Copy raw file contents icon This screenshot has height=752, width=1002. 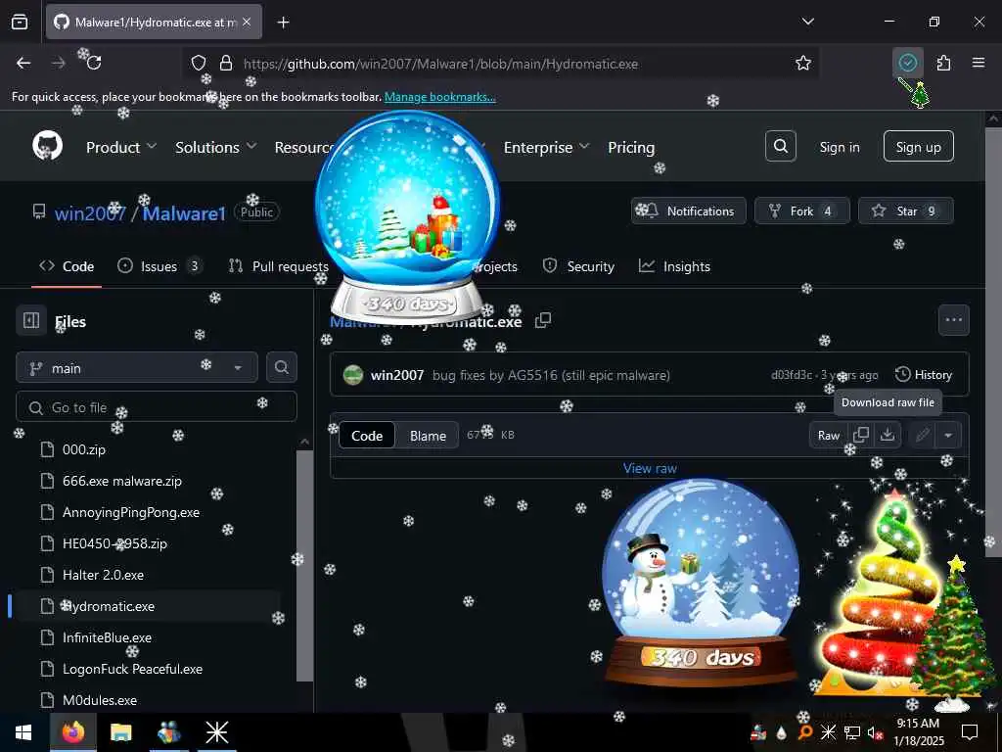pyautogui.click(x=861, y=436)
